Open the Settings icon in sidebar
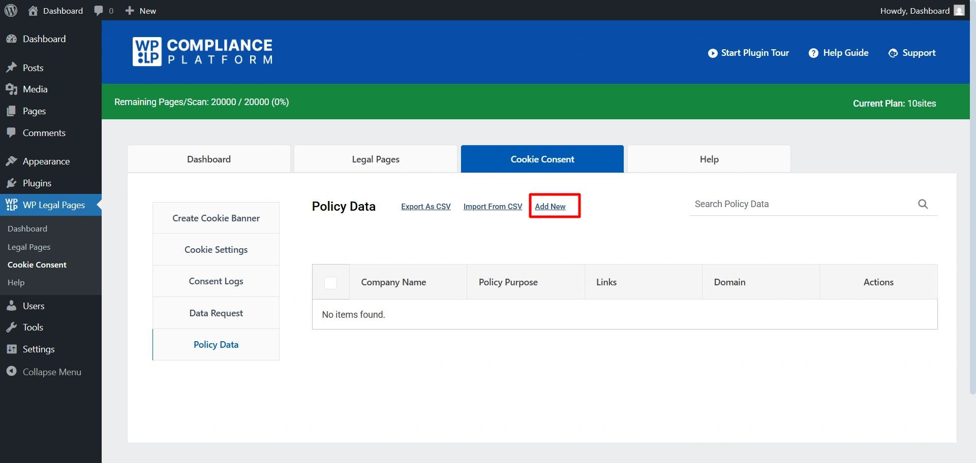976x463 pixels. pyautogui.click(x=12, y=349)
